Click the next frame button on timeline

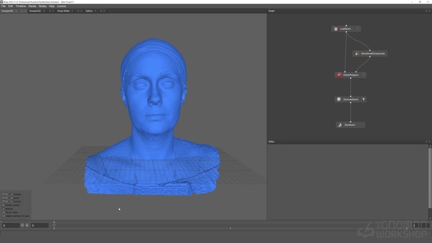click(27, 225)
